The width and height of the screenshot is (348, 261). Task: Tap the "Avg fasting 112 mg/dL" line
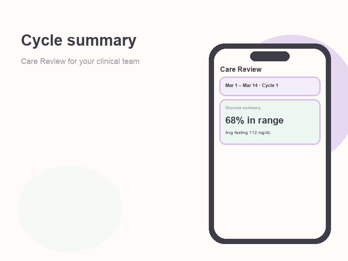[x=248, y=133]
